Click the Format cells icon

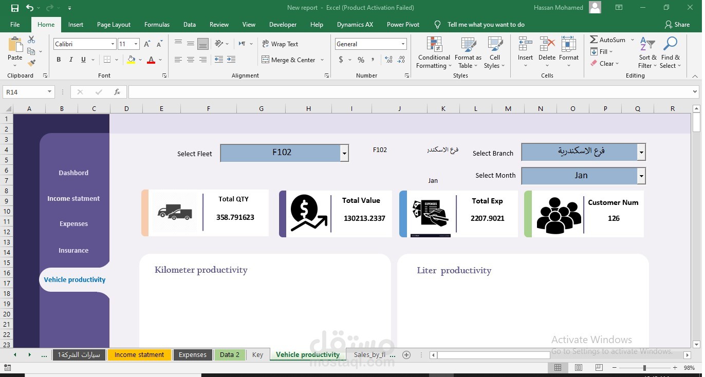click(569, 45)
